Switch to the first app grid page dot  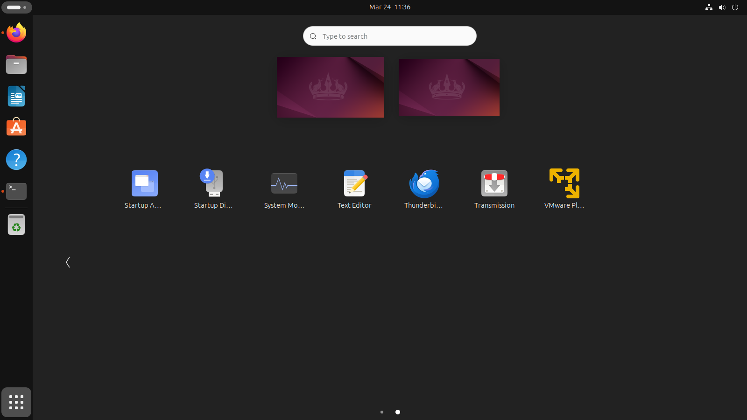click(382, 412)
